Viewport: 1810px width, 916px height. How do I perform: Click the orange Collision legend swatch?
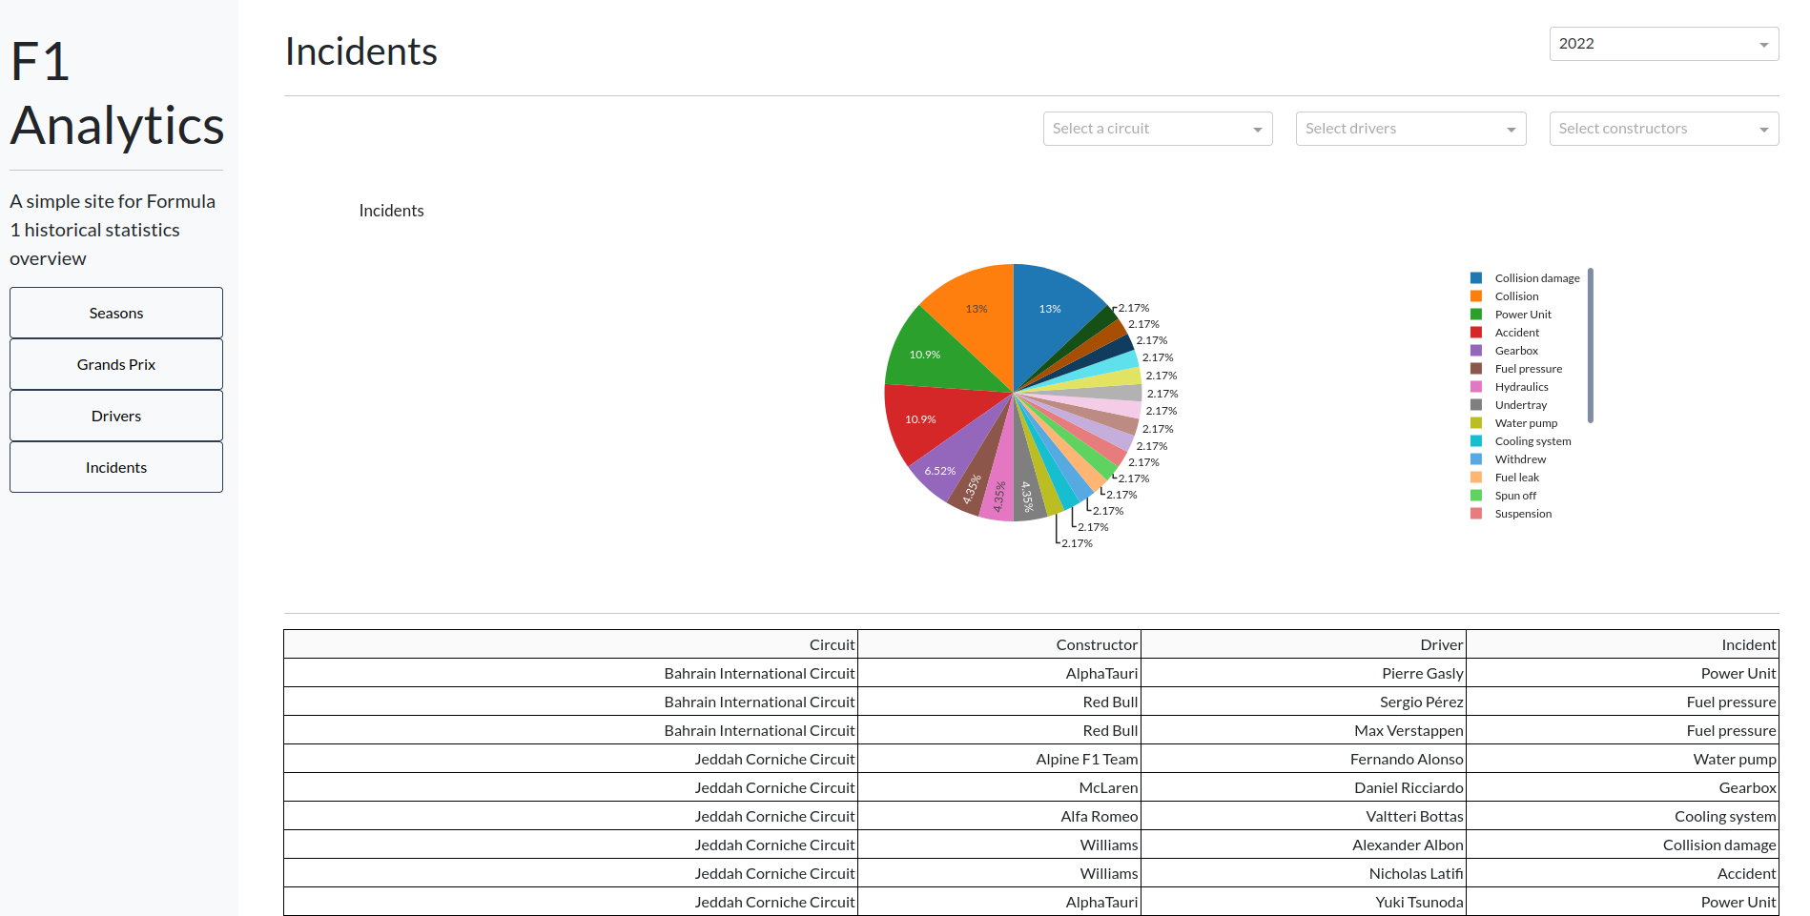(x=1476, y=296)
